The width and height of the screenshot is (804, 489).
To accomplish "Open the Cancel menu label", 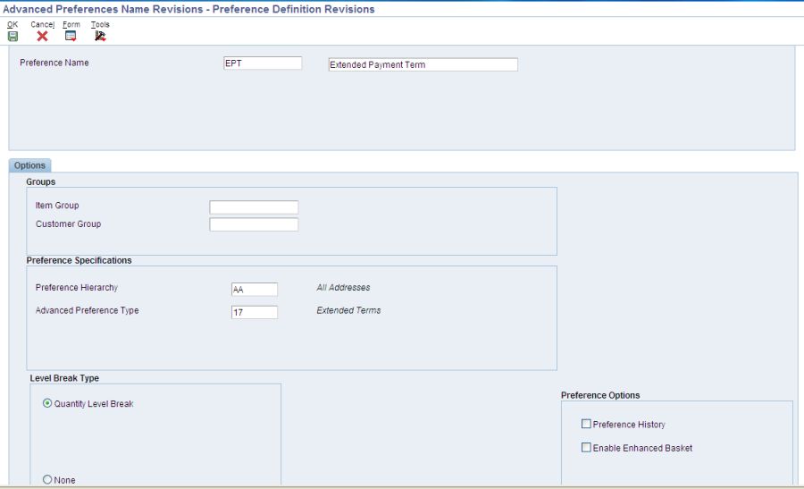I will coord(43,24).
